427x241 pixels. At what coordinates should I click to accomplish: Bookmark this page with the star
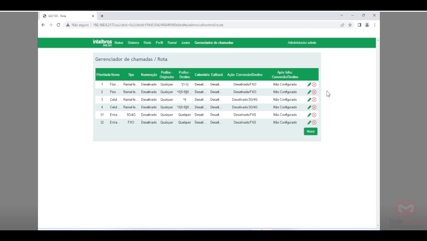(x=350, y=25)
